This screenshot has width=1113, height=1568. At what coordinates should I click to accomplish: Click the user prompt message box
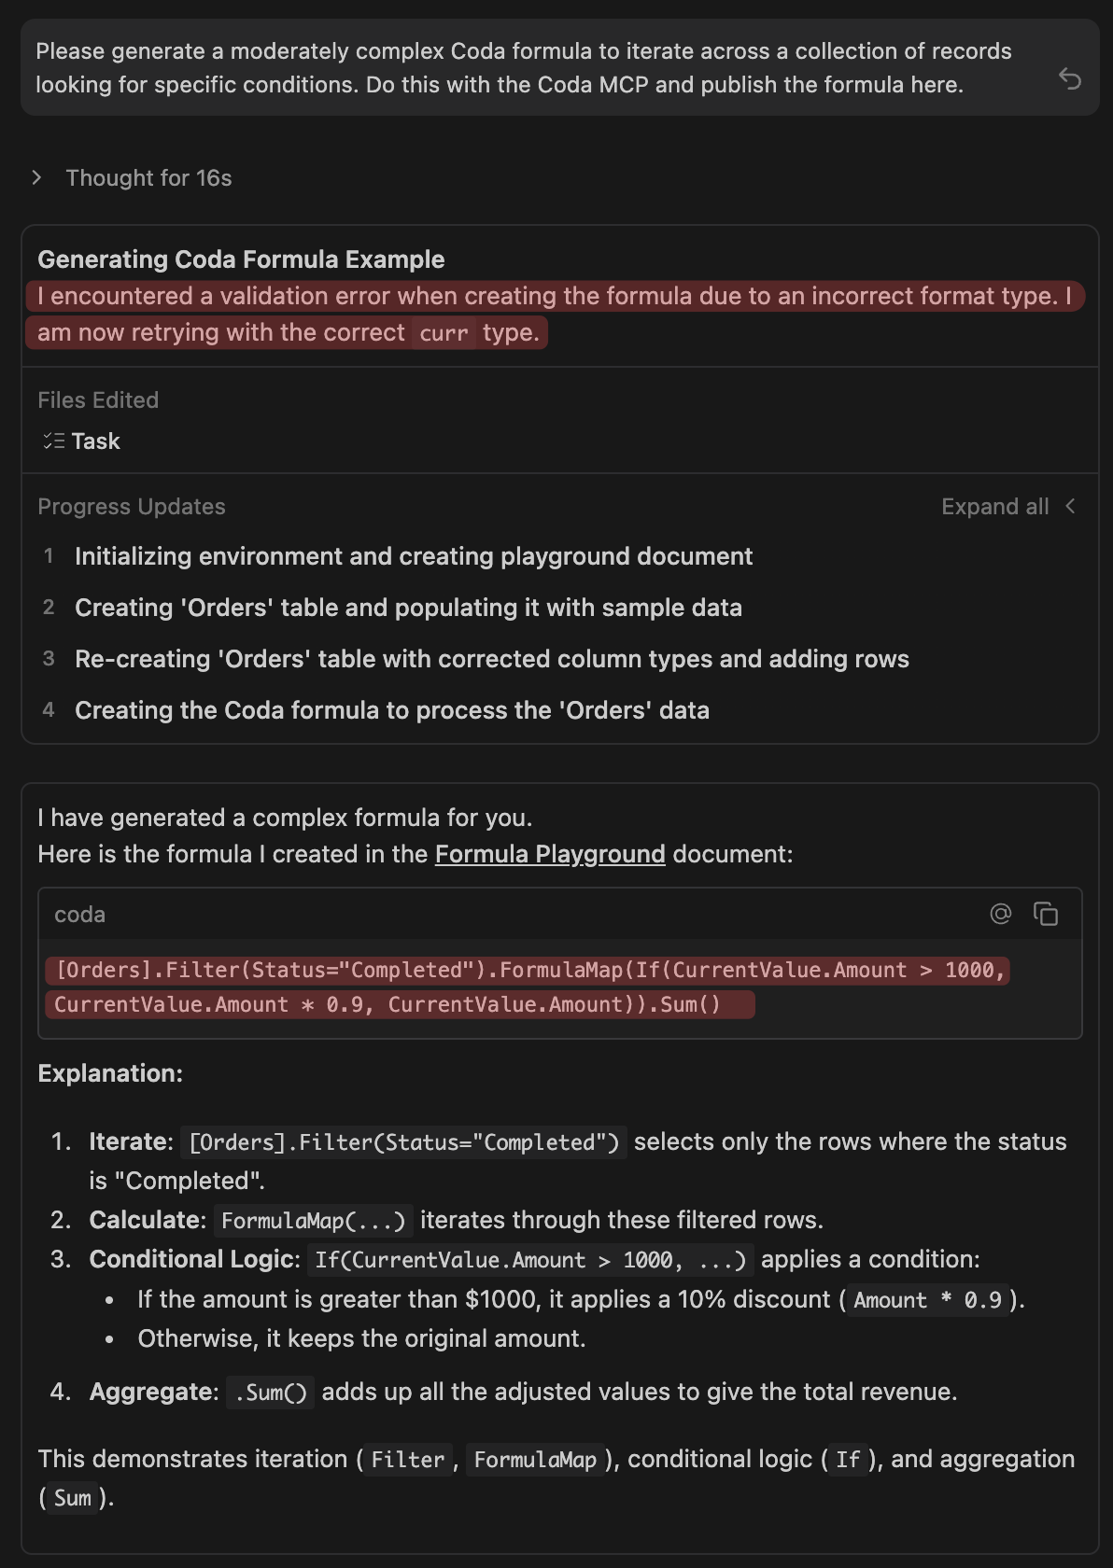523,68
